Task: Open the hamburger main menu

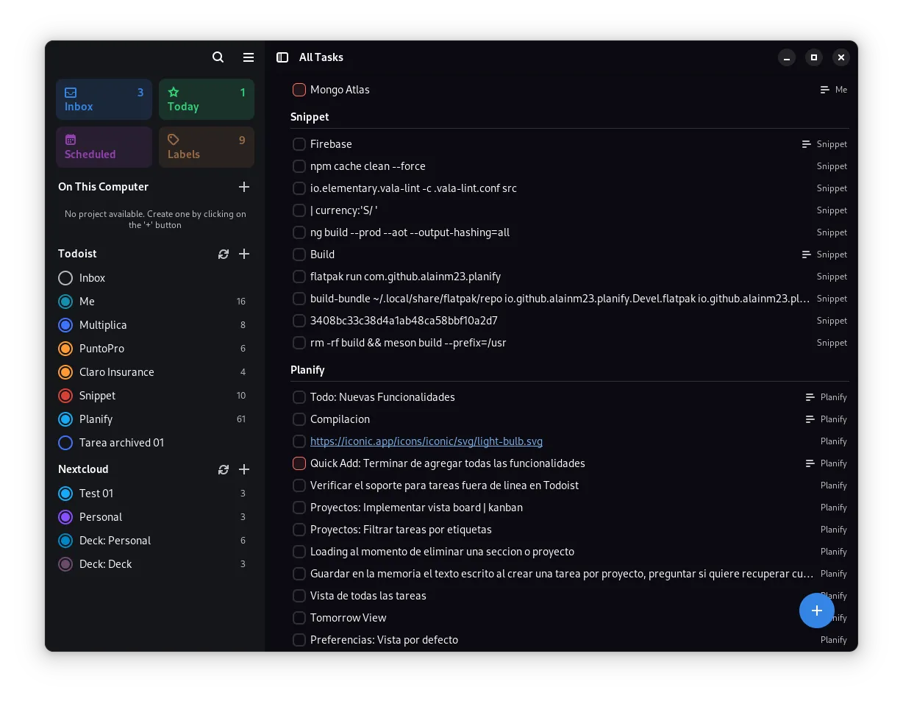Action: [x=249, y=57]
